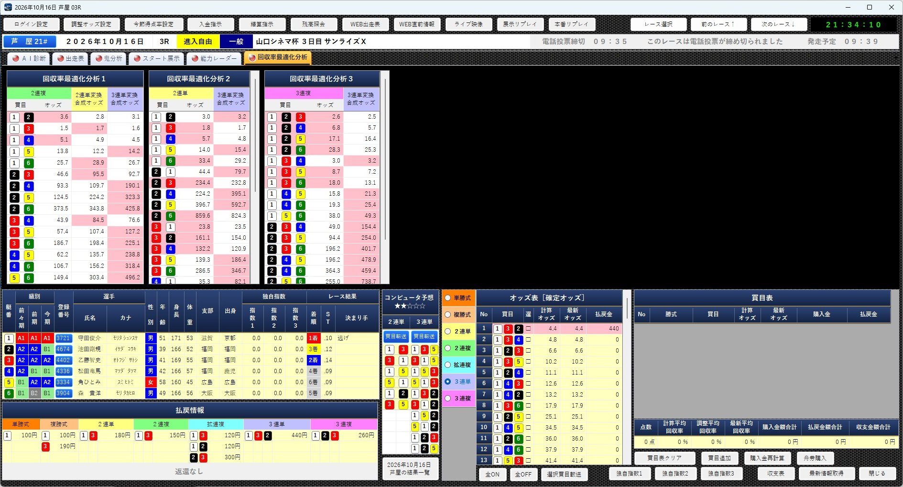The height and width of the screenshot is (487, 903).
Task: Select the 3連複 radio button
Action: pos(448,398)
